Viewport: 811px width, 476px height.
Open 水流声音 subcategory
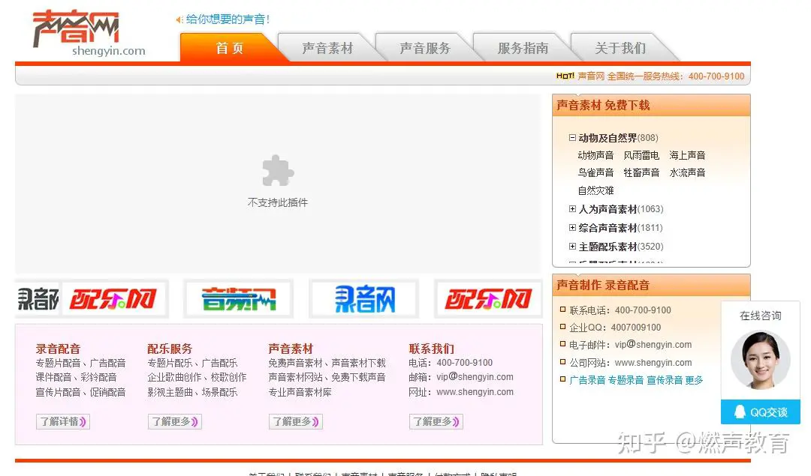pos(687,172)
